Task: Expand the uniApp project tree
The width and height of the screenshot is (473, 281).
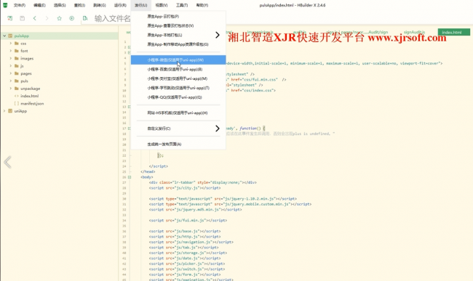Action: (x=4, y=111)
